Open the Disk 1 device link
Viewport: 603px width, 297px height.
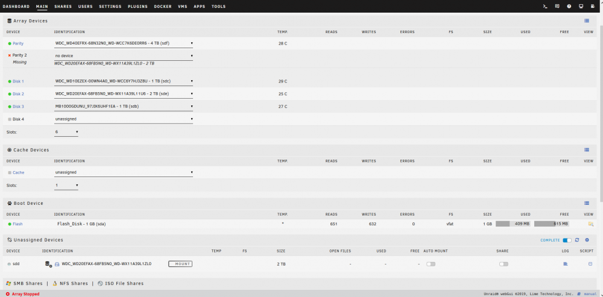18,81
